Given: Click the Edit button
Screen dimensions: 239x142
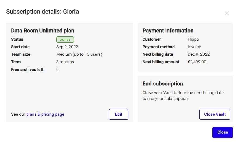Looking at the screenshot, I should pyautogui.click(x=119, y=114).
